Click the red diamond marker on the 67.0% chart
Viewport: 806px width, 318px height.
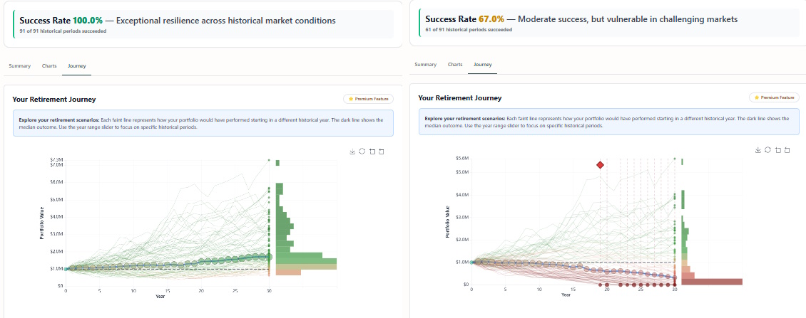(x=600, y=164)
